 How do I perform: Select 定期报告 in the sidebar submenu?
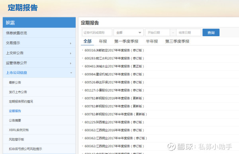(x=39, y=111)
